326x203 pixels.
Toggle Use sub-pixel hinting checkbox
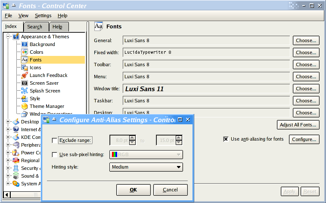(54, 155)
